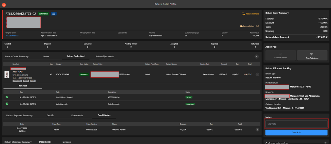Collapse the A36T - GAD item row
This screenshot has height=144, width=331.
(x=257, y=74)
